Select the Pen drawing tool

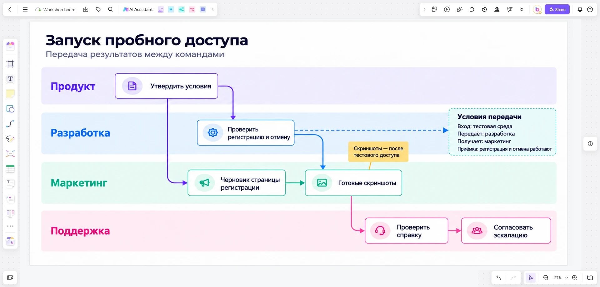click(x=10, y=139)
